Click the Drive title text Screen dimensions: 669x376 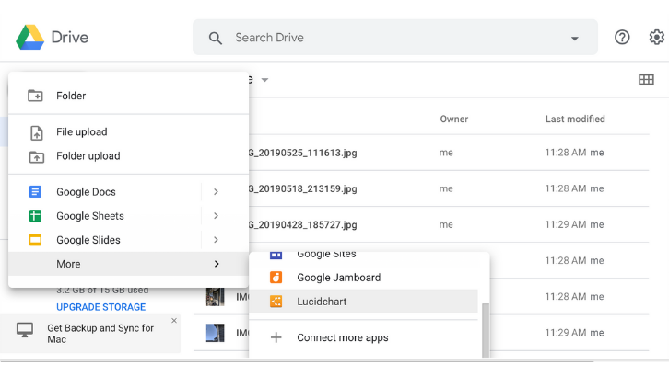pos(69,38)
